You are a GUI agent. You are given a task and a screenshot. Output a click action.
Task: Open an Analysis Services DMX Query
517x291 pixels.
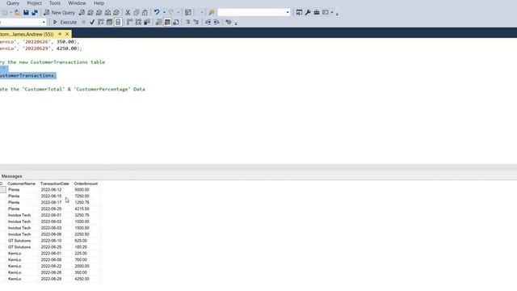point(99,13)
